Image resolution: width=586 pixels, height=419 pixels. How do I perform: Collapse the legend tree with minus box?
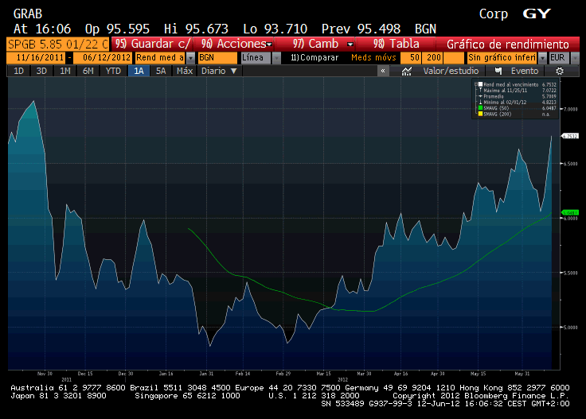click(x=476, y=84)
